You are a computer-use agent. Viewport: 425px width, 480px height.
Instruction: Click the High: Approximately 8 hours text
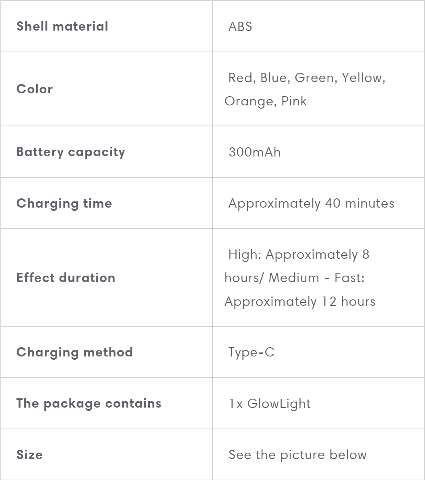tap(299, 254)
